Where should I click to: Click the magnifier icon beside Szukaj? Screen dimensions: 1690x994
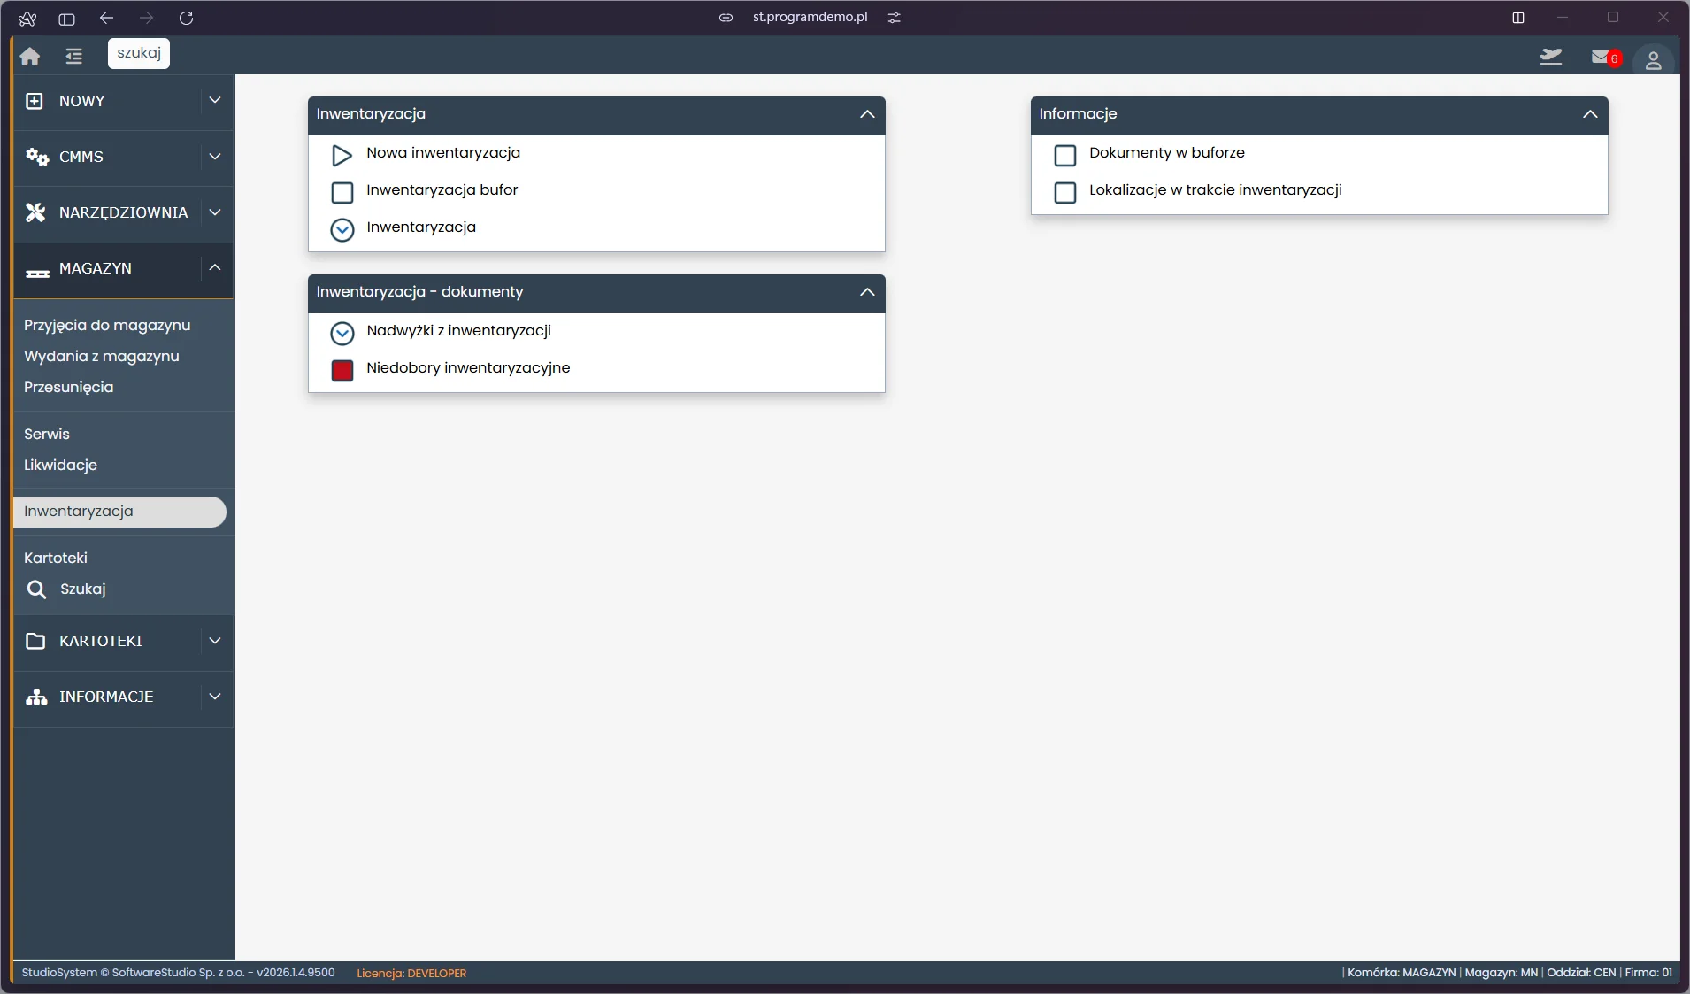point(36,589)
